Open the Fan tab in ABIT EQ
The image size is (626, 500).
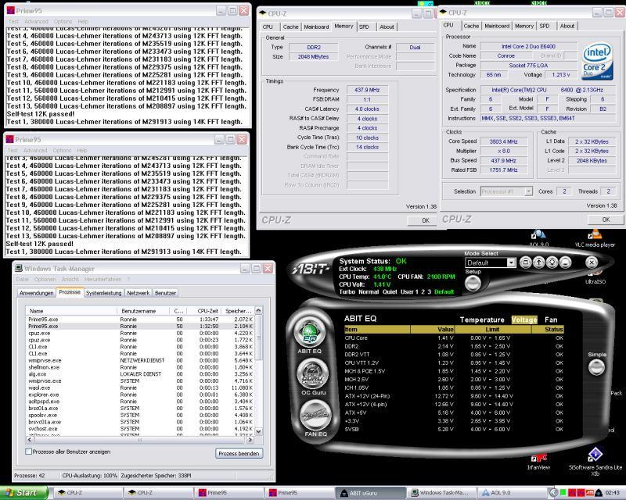click(551, 320)
